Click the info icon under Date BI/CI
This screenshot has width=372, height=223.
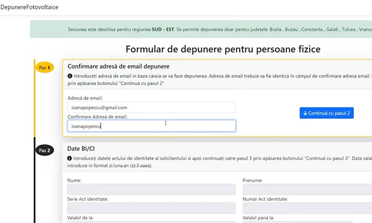click(x=70, y=158)
